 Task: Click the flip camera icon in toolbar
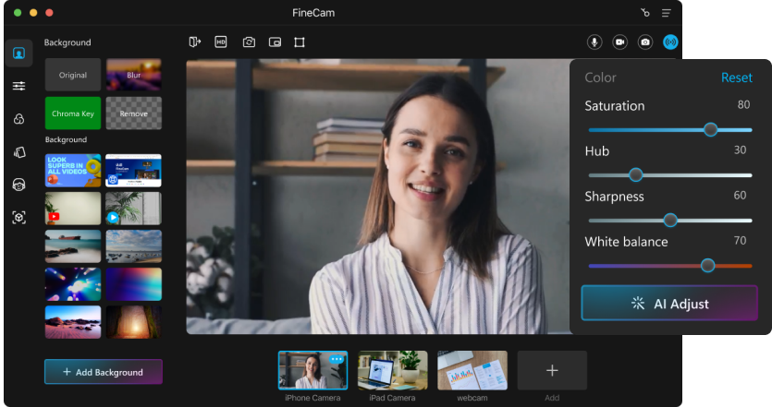248,42
